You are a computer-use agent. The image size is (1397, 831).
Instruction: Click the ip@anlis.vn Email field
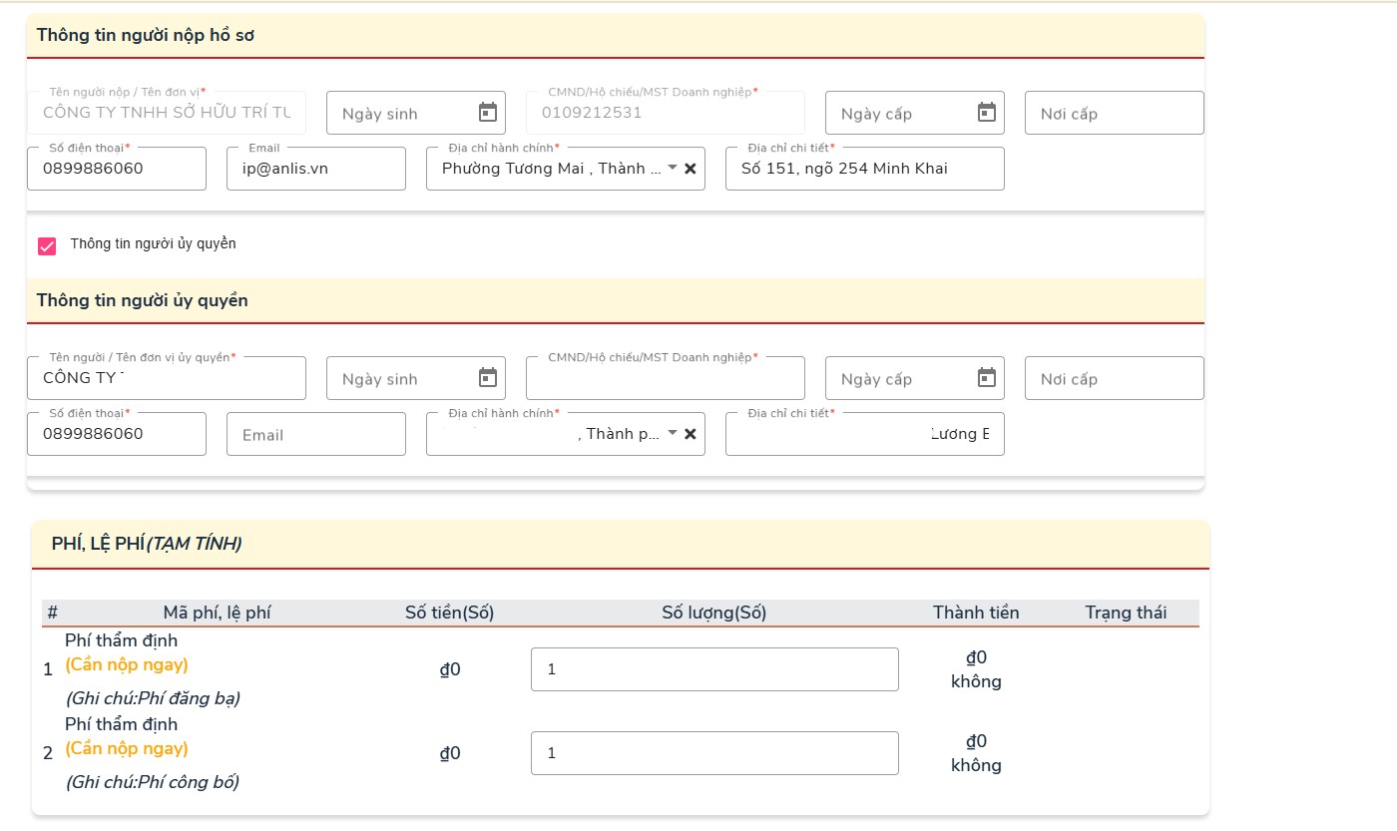click(315, 169)
